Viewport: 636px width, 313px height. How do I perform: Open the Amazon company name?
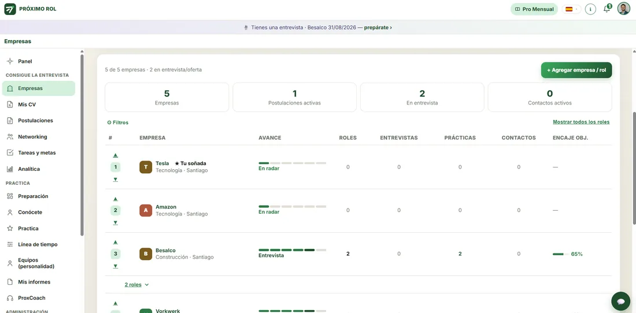click(166, 207)
